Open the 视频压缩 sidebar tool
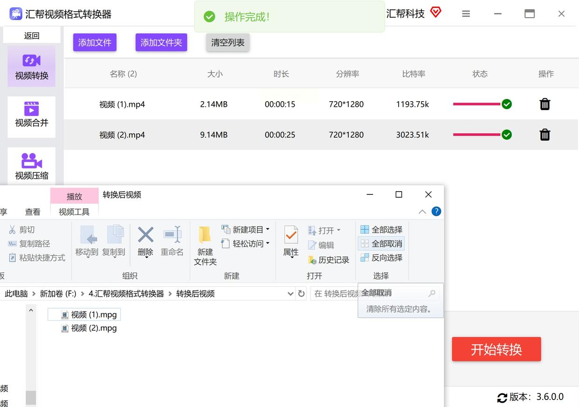579x407 pixels. point(31,166)
